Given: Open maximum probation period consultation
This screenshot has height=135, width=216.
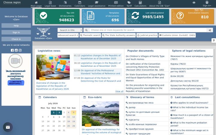Looking at the screenshot, I should tap(189, 124).
